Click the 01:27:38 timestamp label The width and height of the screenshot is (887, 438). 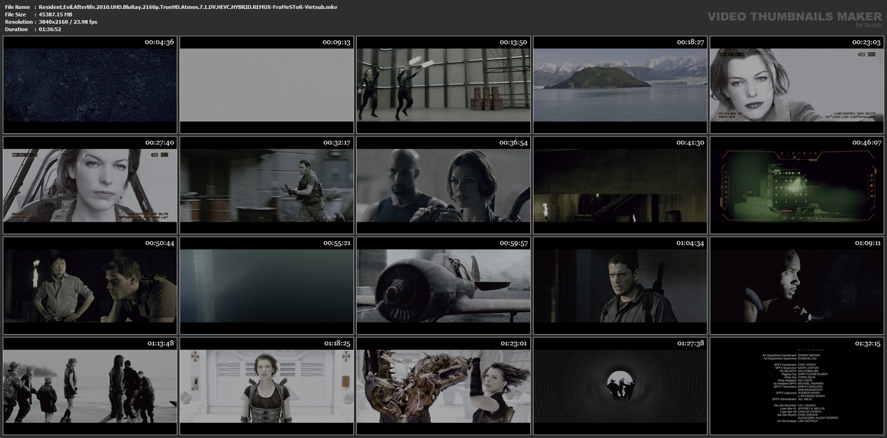click(690, 344)
